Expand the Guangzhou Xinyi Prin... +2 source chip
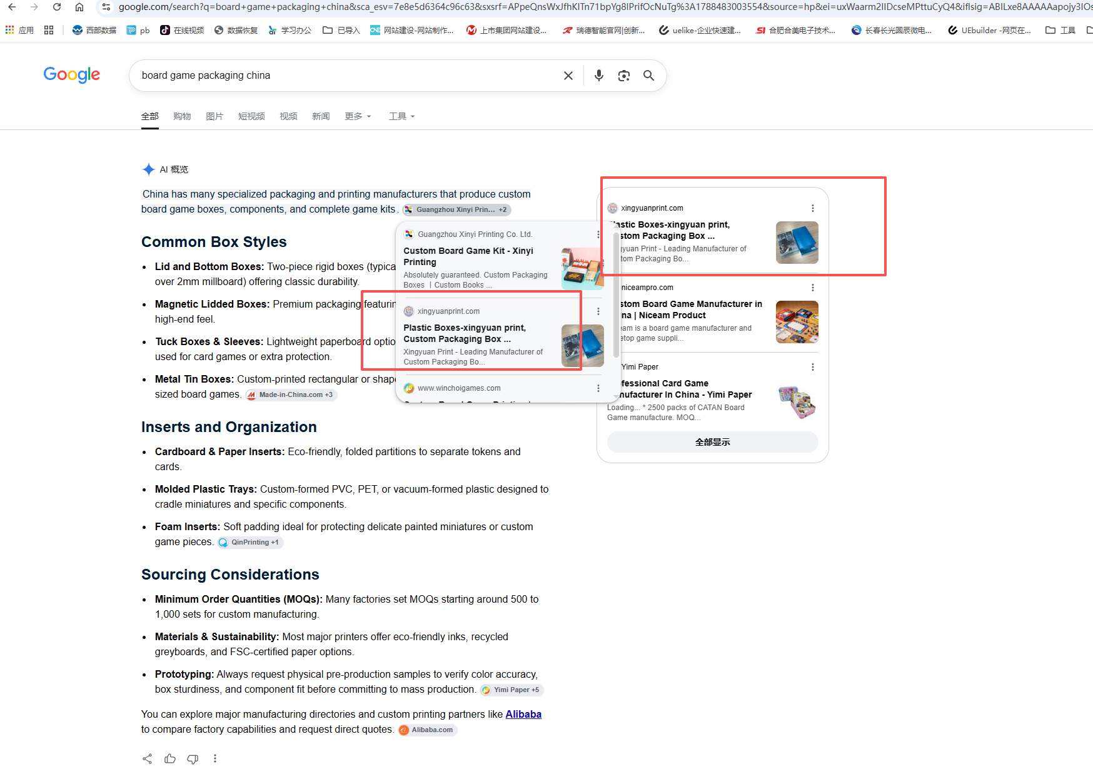This screenshot has height=774, width=1093. pyautogui.click(x=456, y=209)
